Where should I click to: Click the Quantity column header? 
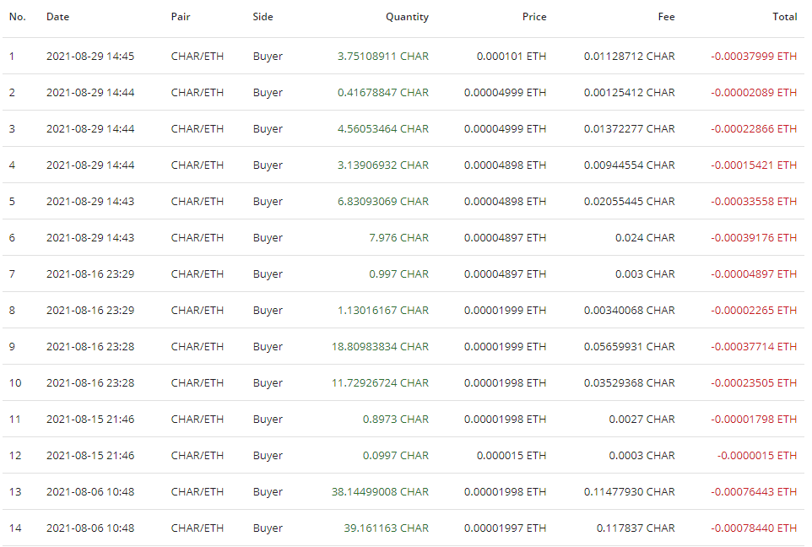pos(407,17)
